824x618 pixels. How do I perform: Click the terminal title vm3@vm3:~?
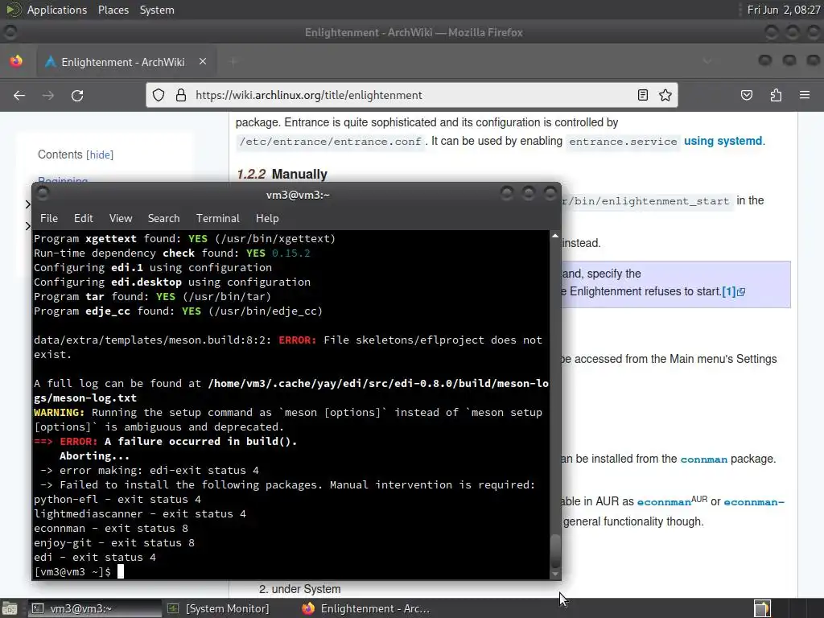click(x=298, y=195)
